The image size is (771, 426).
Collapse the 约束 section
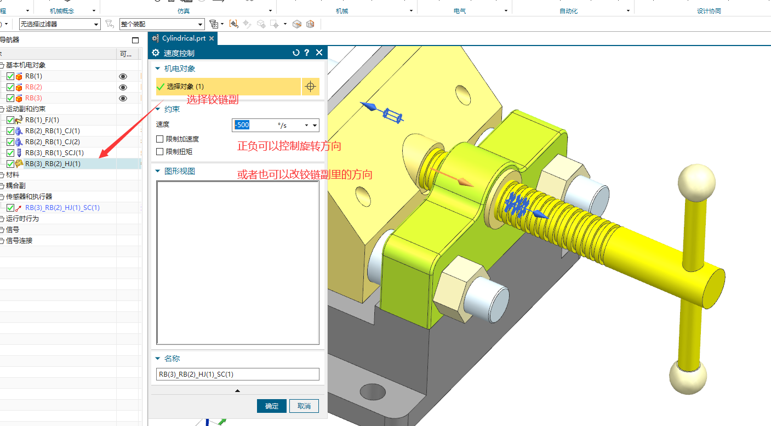click(x=158, y=109)
